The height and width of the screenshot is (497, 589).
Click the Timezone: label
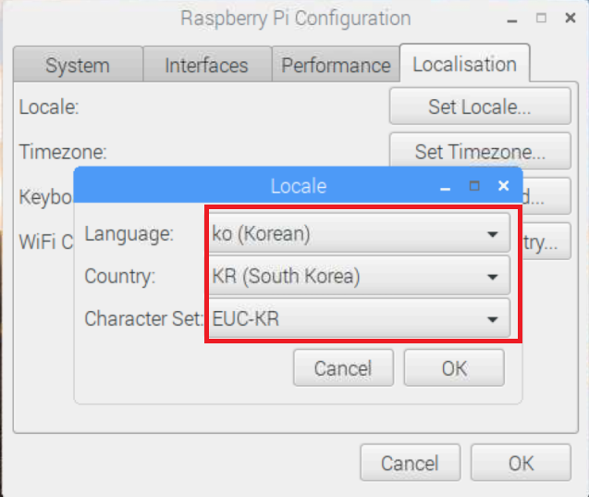coord(63,152)
